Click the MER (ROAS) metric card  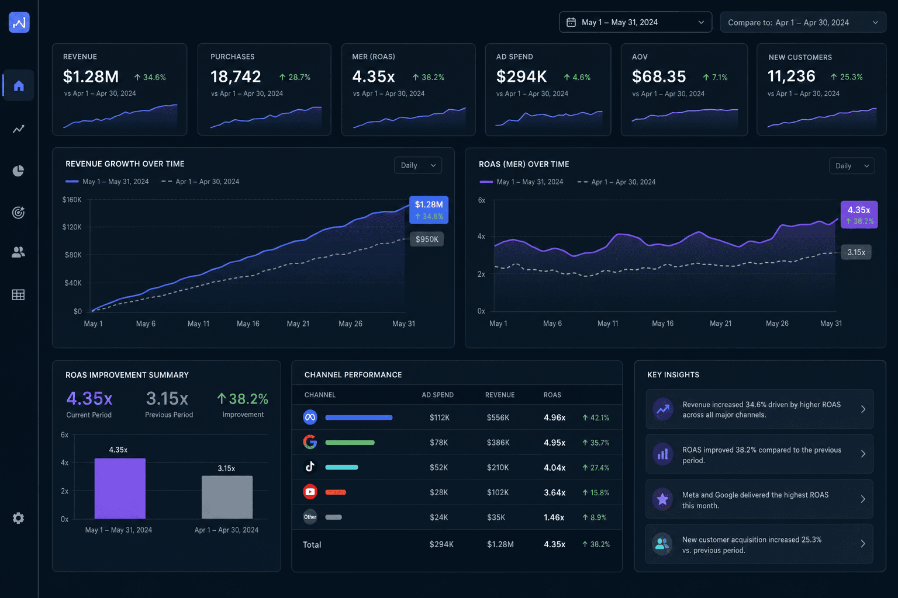(408, 89)
